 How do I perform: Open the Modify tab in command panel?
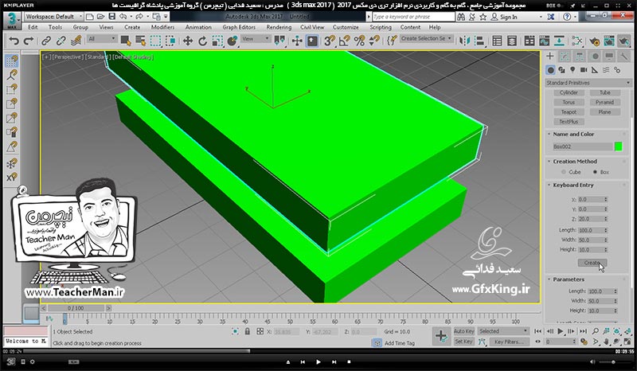(x=565, y=57)
